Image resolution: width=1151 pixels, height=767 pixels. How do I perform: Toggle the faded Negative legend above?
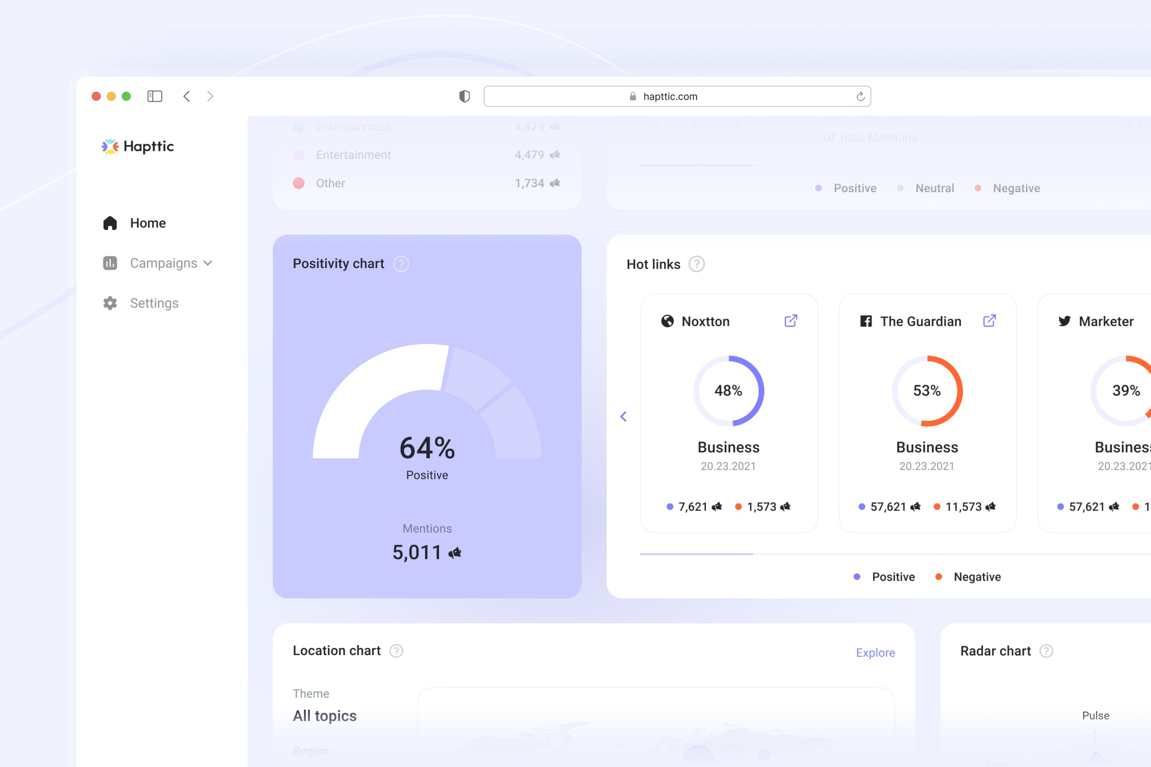click(x=1007, y=188)
